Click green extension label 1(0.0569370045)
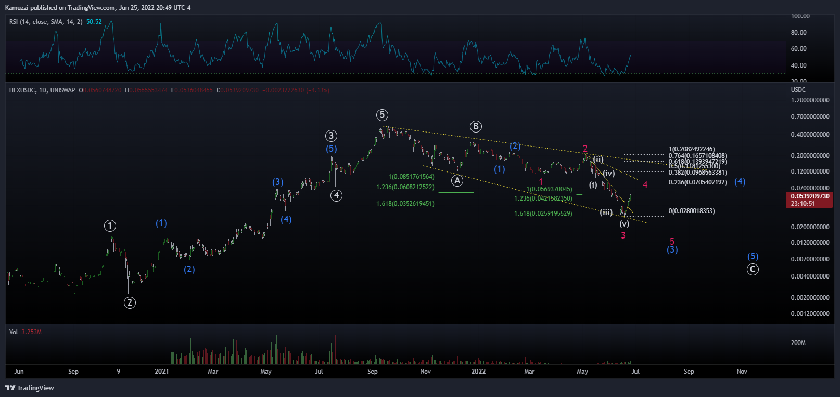 coord(549,189)
